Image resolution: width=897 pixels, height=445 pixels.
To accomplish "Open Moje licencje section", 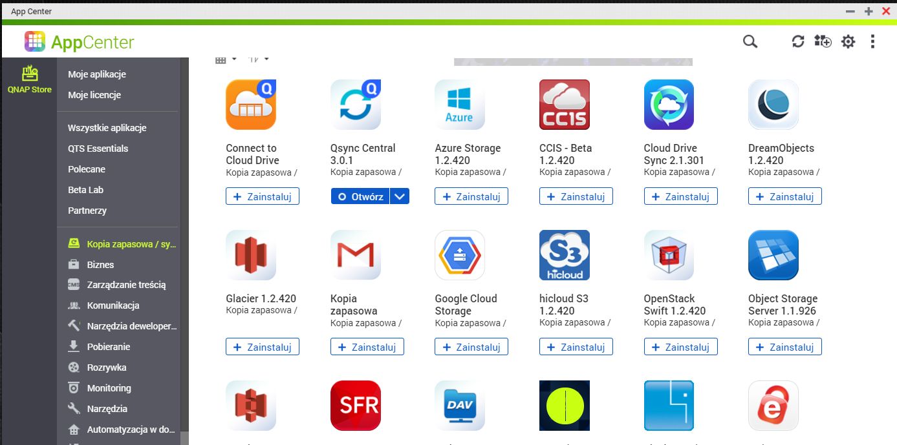I will [x=94, y=95].
